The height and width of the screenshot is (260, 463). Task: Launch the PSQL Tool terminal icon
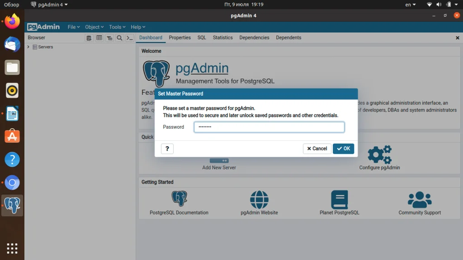[129, 38]
